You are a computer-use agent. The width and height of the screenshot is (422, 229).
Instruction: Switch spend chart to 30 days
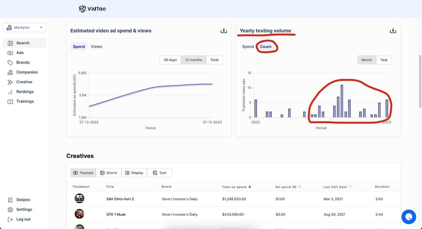point(170,60)
